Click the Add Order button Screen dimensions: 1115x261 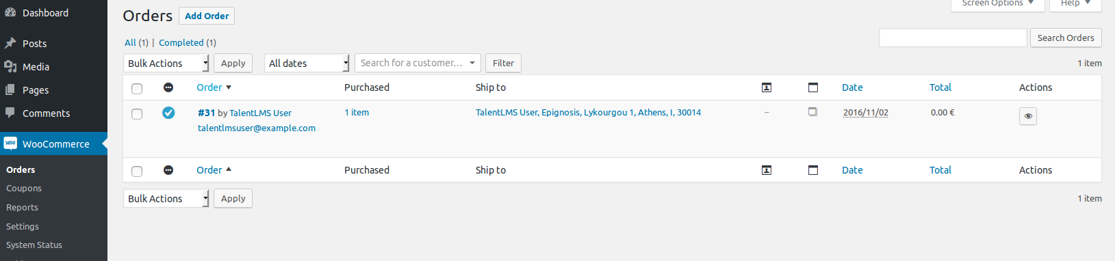[x=207, y=16]
